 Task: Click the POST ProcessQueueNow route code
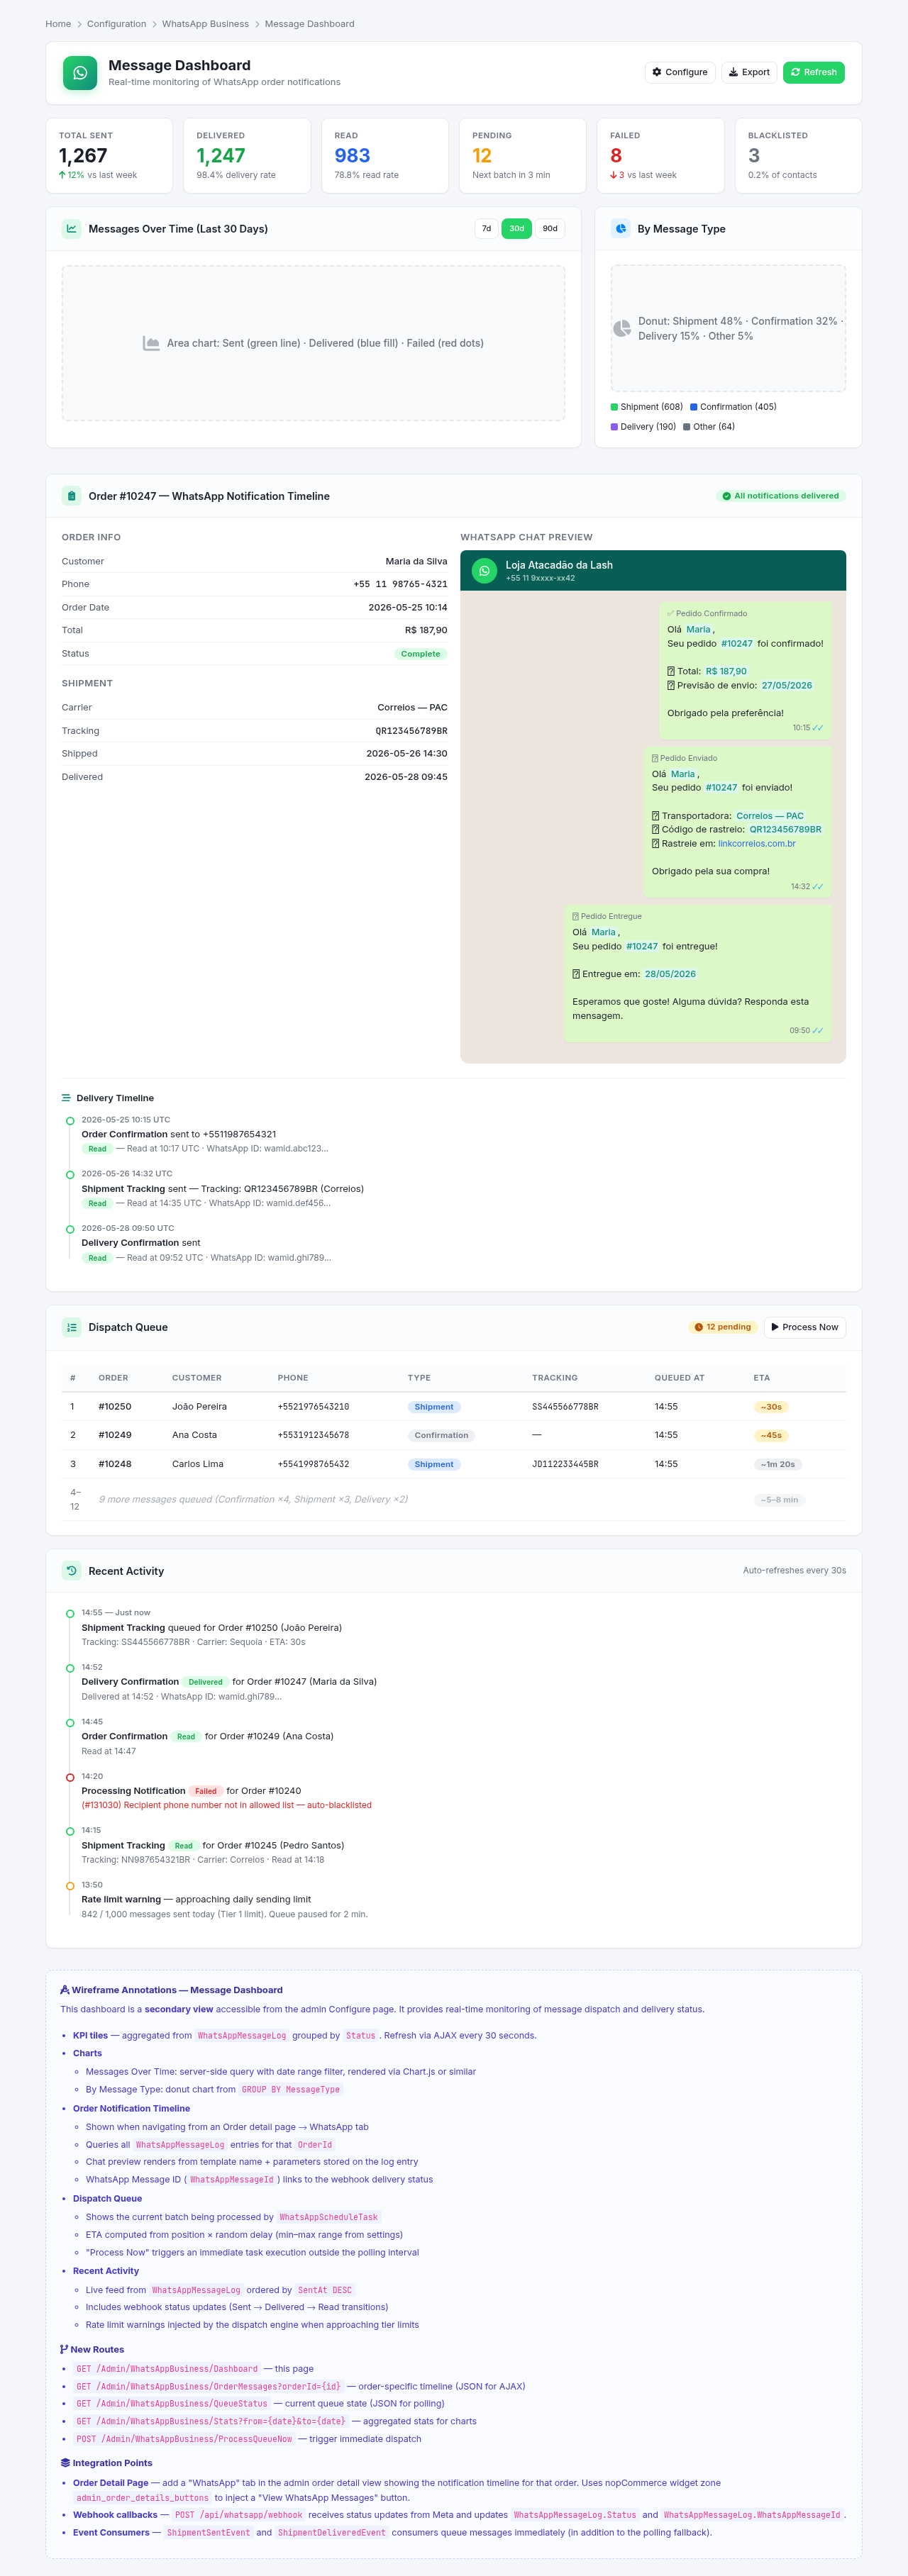[184, 2440]
